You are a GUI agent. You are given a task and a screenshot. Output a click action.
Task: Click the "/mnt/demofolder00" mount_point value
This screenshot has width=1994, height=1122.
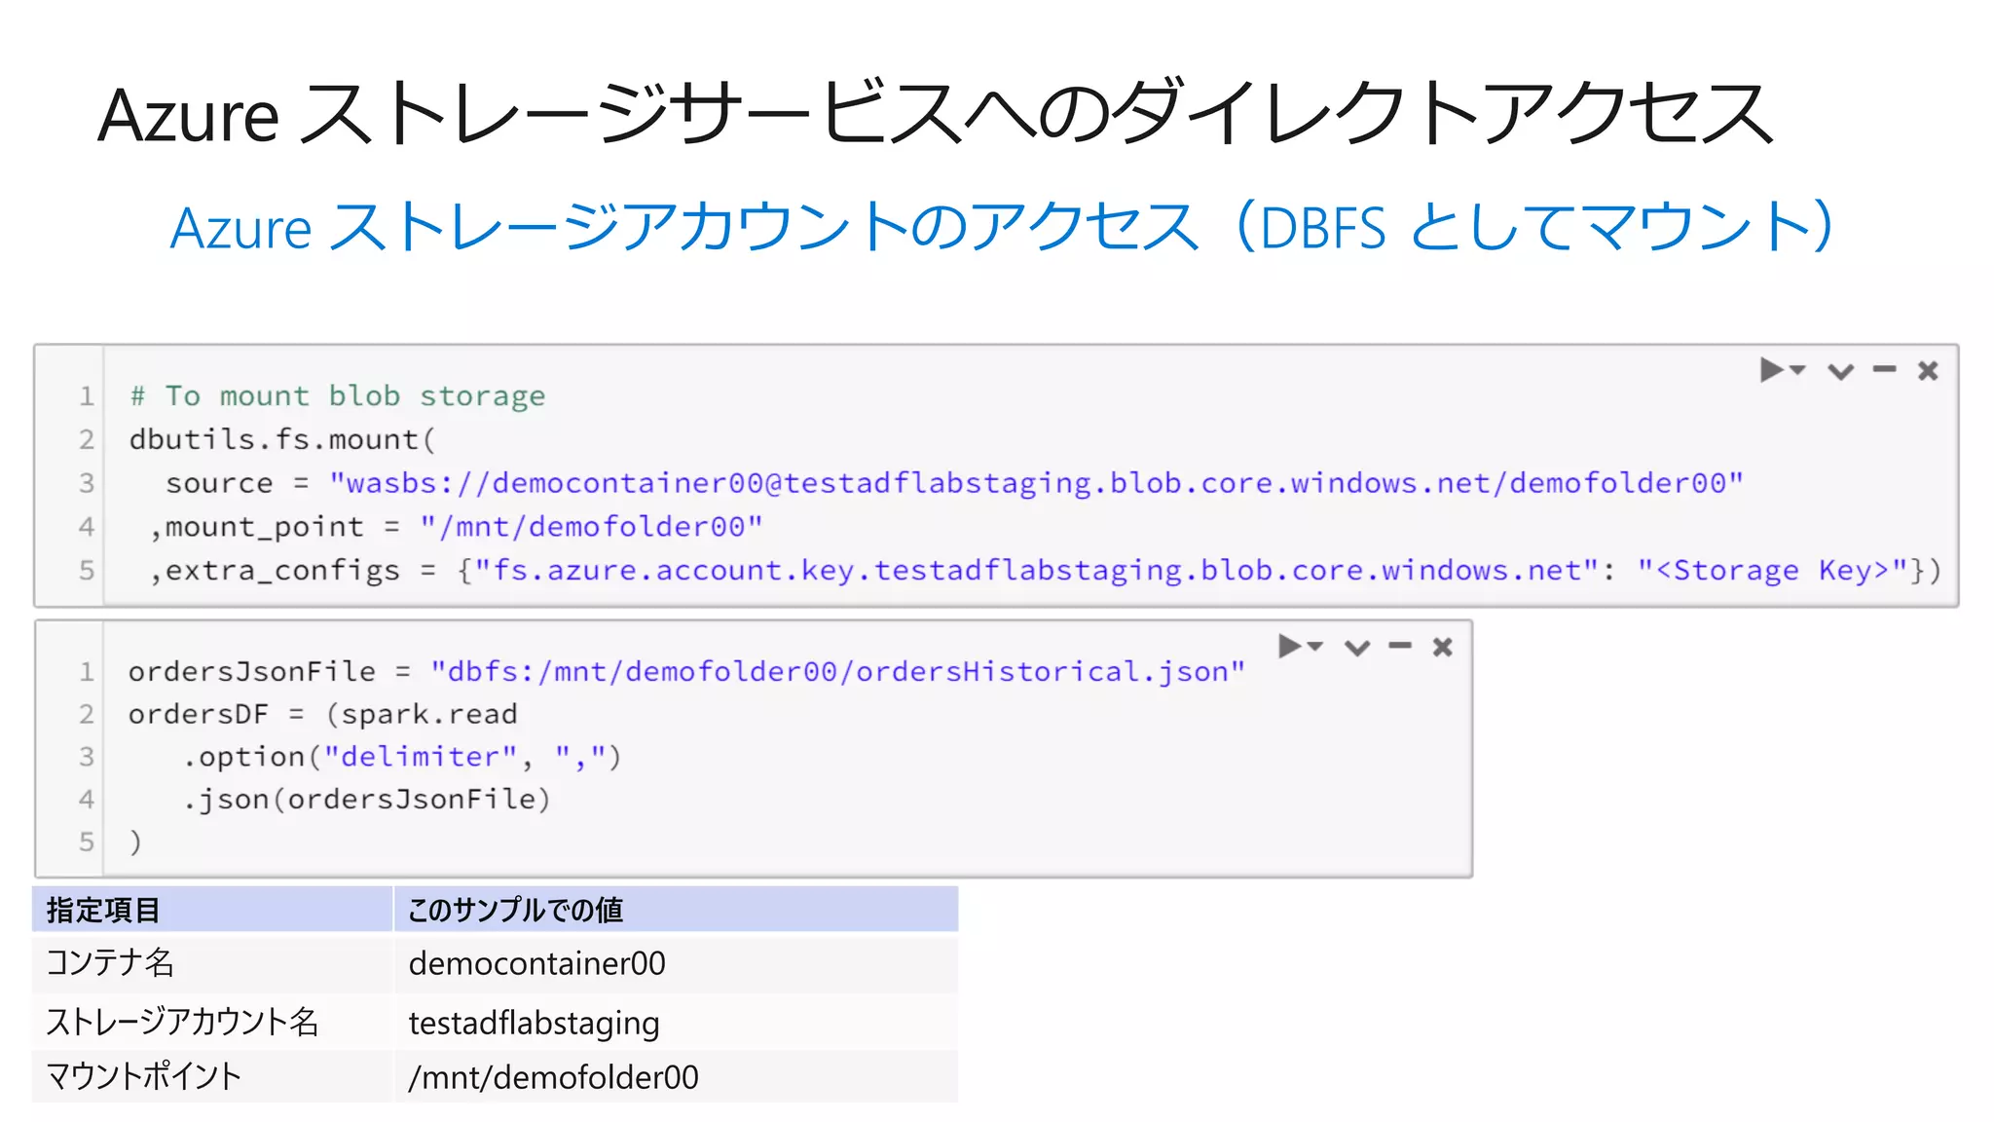[x=591, y=527]
